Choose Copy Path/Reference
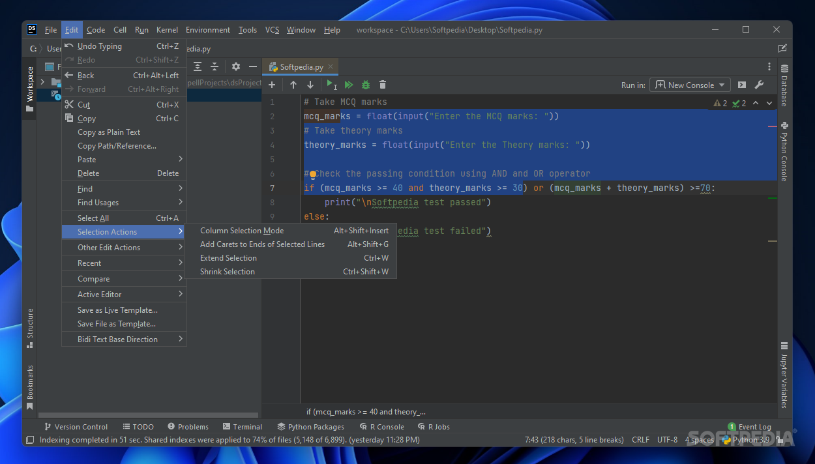The image size is (815, 464). point(124,145)
